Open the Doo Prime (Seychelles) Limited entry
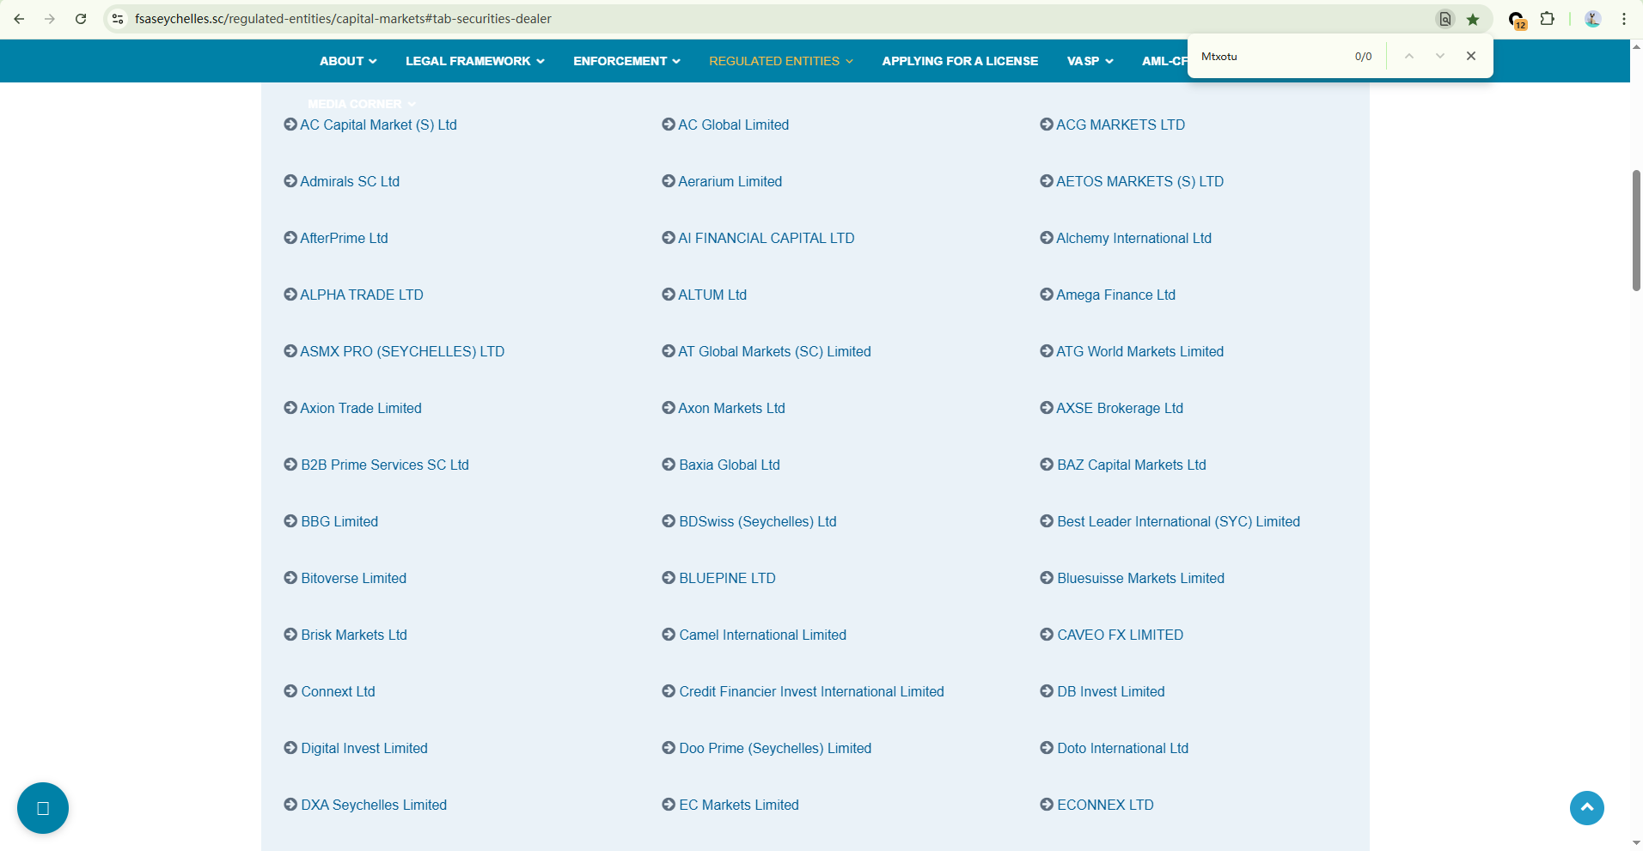The image size is (1643, 851). pyautogui.click(x=775, y=748)
